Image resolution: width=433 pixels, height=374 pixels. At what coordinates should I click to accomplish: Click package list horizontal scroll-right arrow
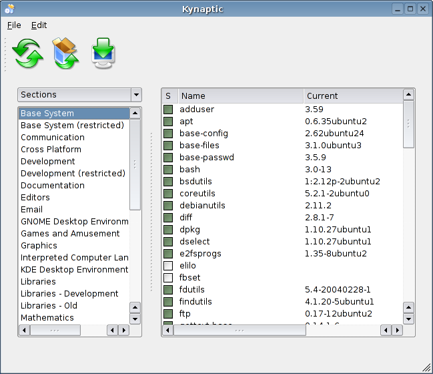(x=398, y=331)
